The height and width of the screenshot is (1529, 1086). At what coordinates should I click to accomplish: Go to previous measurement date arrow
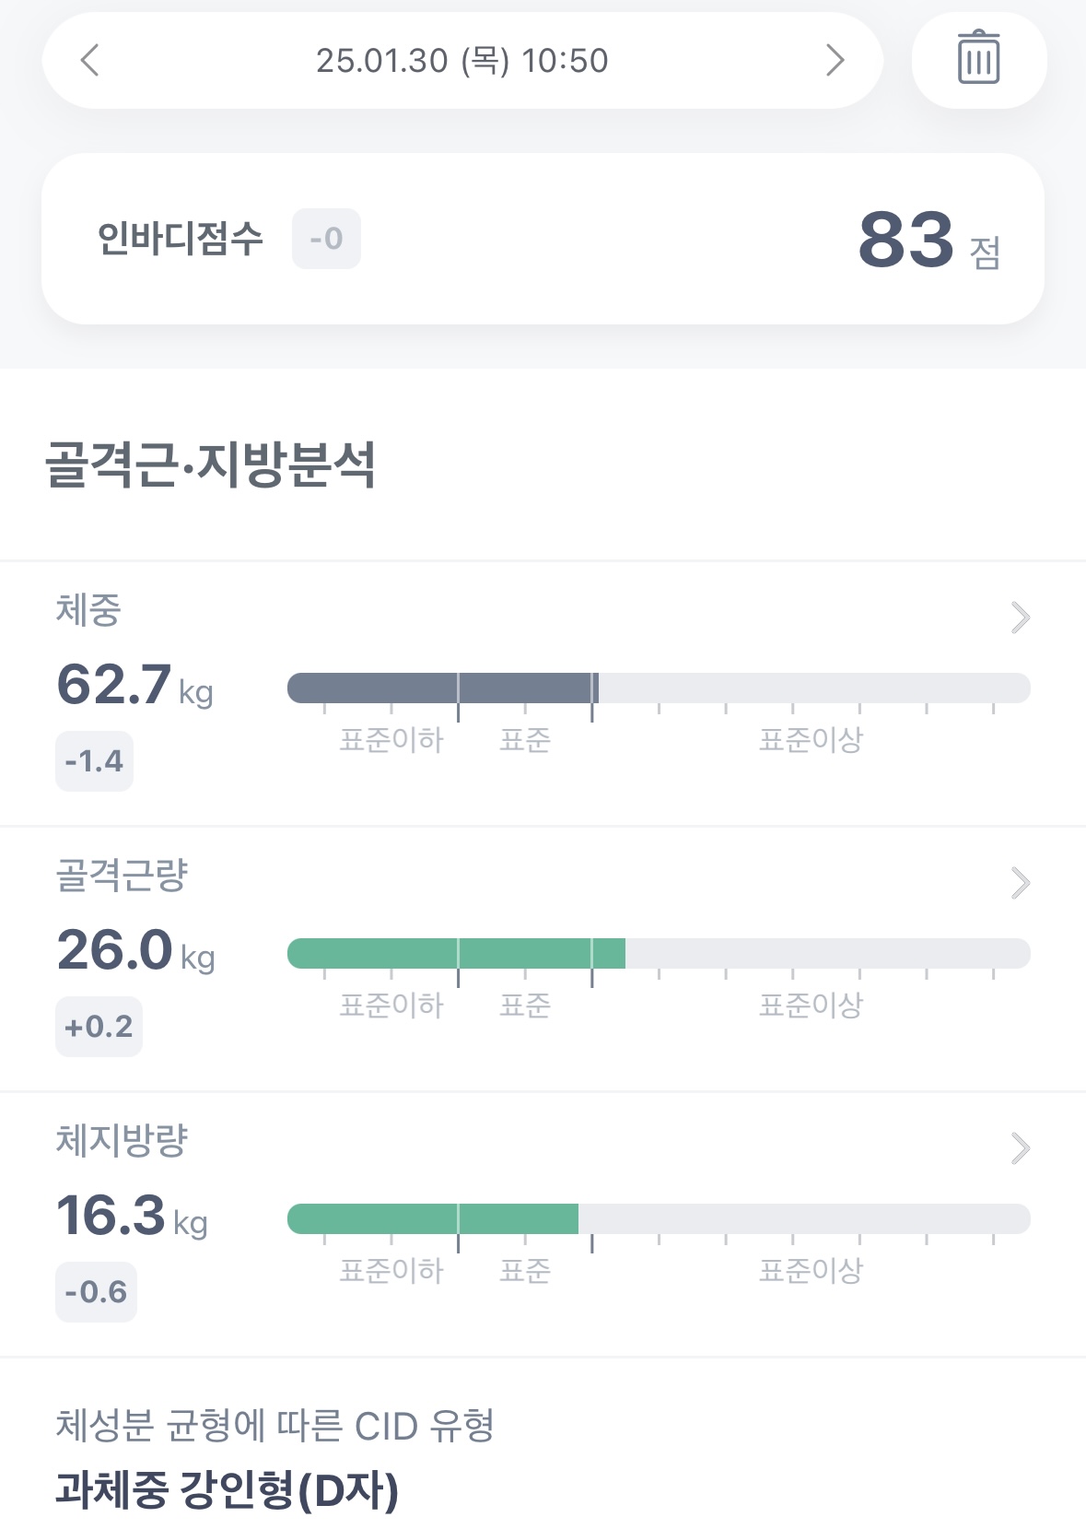point(89,61)
